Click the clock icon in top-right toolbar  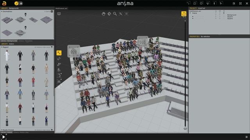tap(201, 3)
